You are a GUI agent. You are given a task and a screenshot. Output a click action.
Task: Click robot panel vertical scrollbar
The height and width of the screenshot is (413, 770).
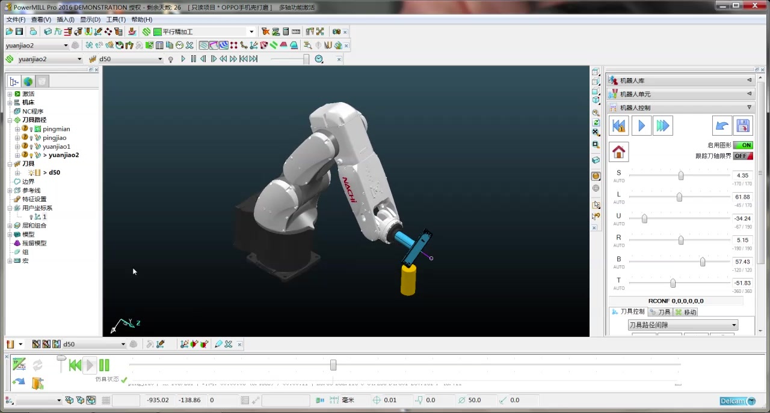tap(760, 174)
